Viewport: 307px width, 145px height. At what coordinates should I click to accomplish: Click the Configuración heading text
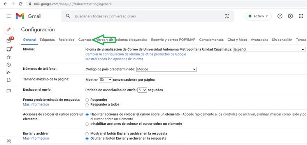(38, 30)
